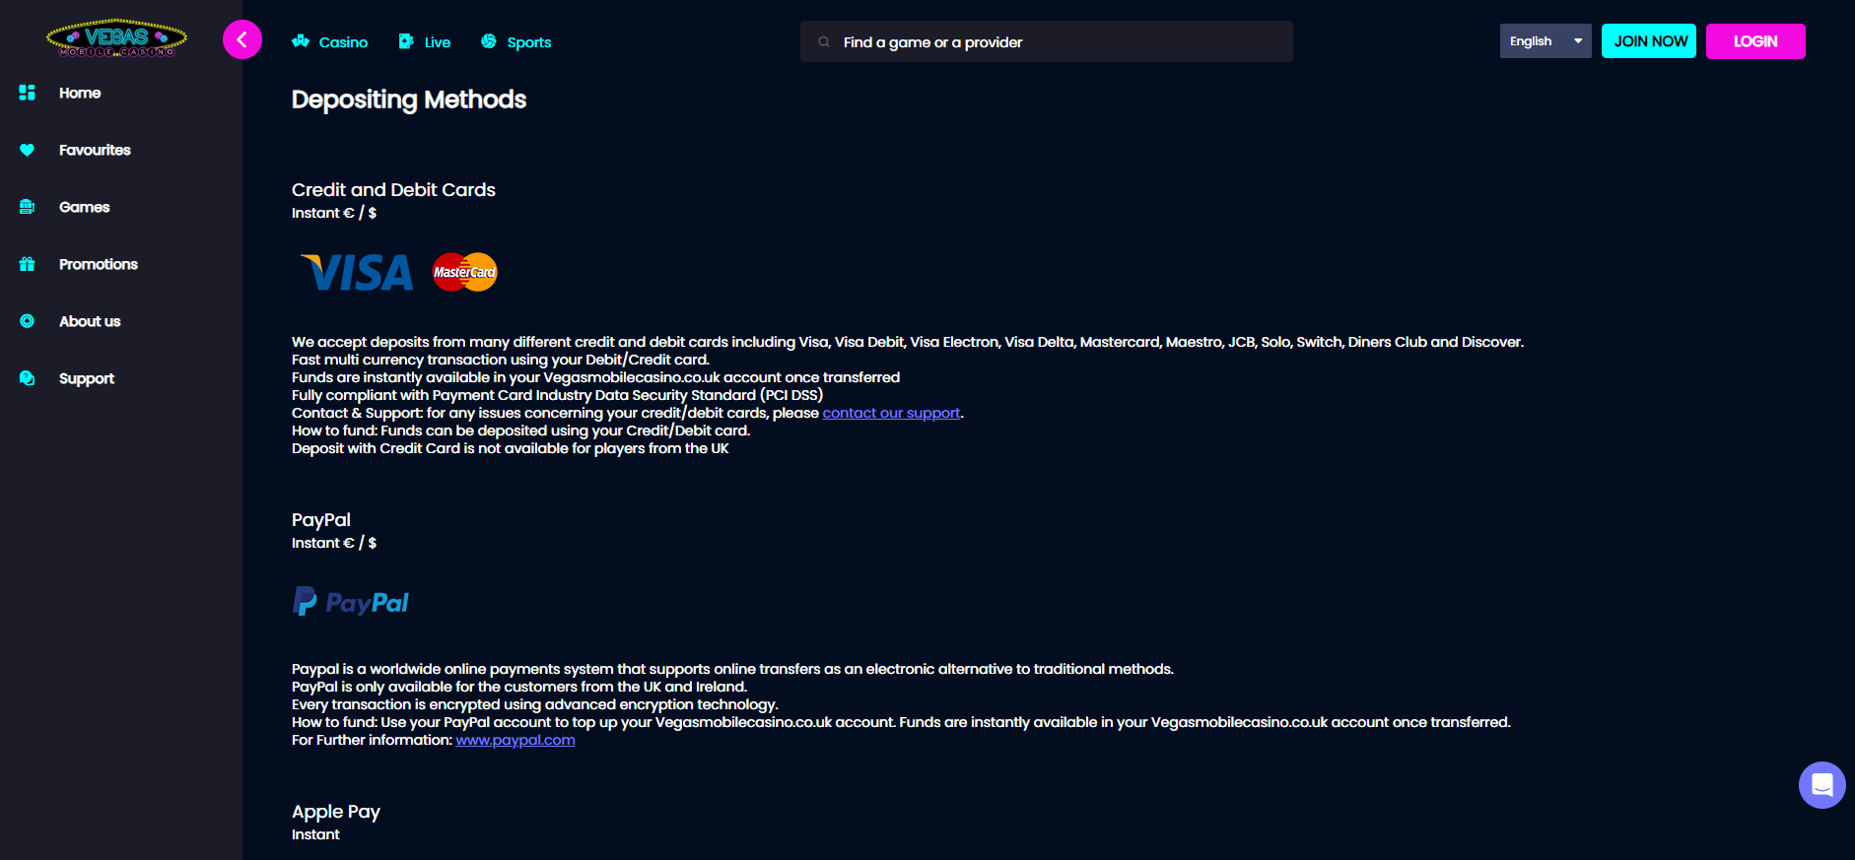Open the live chat bubble widget
This screenshot has height=860, width=1855.
pyautogui.click(x=1822, y=785)
